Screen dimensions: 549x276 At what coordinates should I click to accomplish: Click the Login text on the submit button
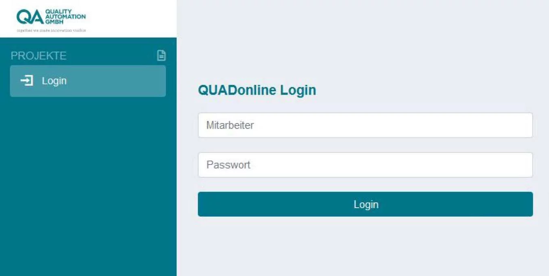[x=366, y=204]
